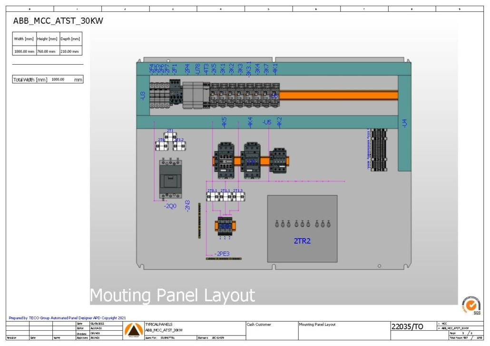Click the earth bar -2N3
The image size is (490, 346).
pyautogui.click(x=199, y=220)
